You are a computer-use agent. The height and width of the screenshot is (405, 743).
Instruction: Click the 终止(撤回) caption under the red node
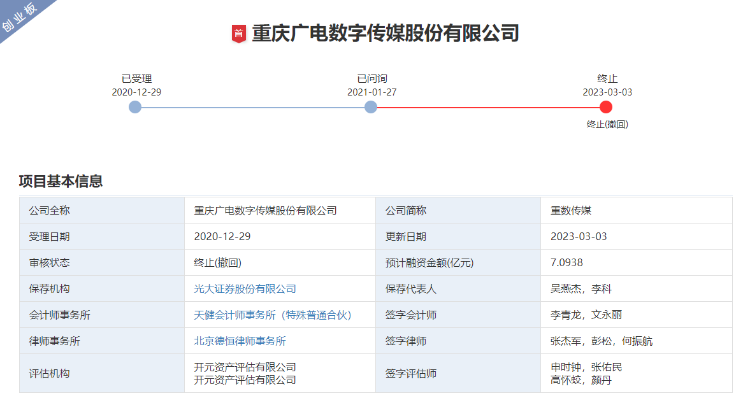point(607,125)
